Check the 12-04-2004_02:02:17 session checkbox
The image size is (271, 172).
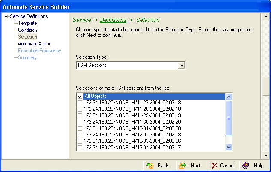(x=80, y=148)
